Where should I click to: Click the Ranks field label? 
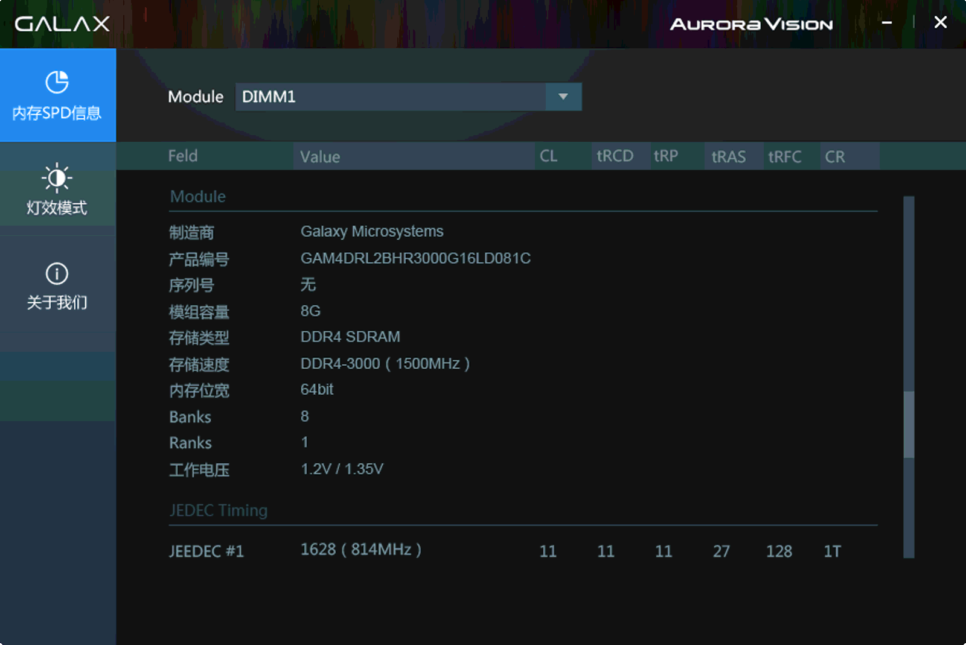pos(190,443)
